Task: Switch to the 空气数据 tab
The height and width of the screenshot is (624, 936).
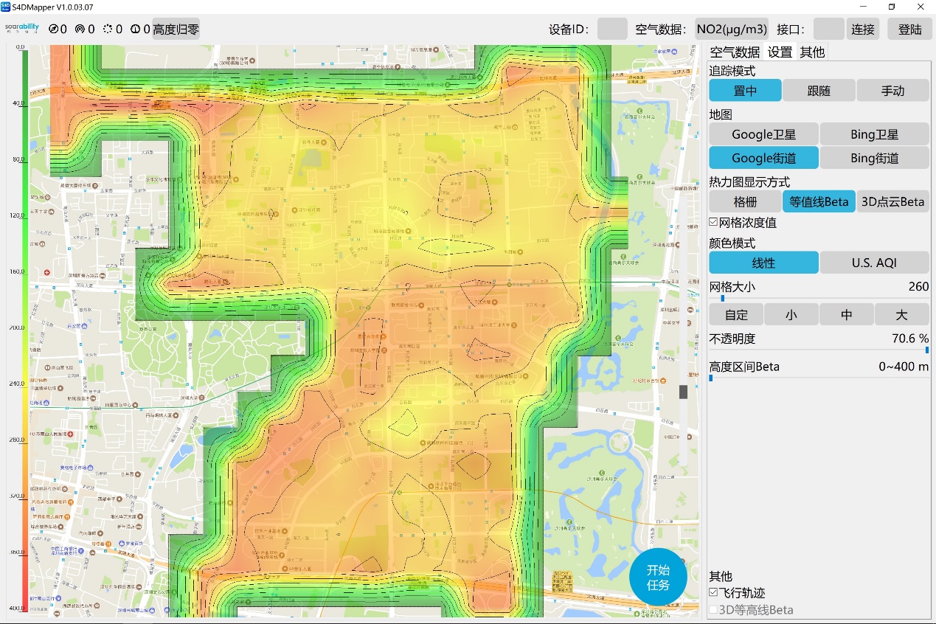Action: [735, 52]
